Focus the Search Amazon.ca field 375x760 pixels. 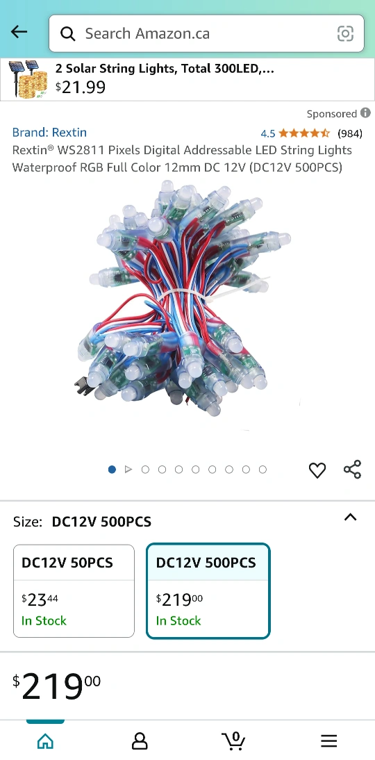coord(206,33)
